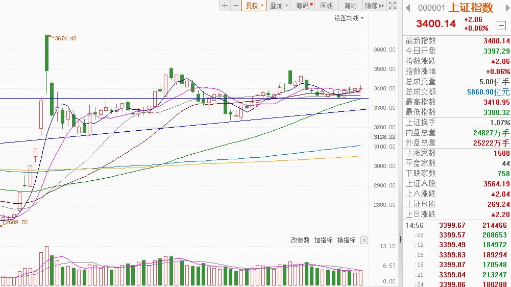Zoom in the chart with plus icon
The width and height of the screenshot is (511, 287).
tap(225, 6)
